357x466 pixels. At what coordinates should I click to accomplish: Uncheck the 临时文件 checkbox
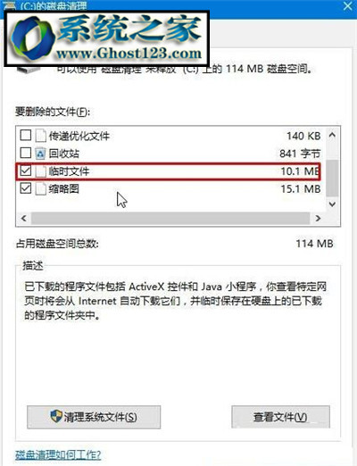26,171
